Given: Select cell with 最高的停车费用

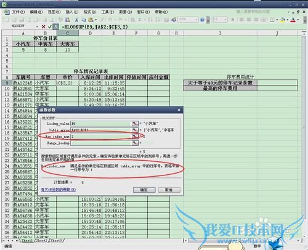Looking at the screenshot, I should click(220, 88).
